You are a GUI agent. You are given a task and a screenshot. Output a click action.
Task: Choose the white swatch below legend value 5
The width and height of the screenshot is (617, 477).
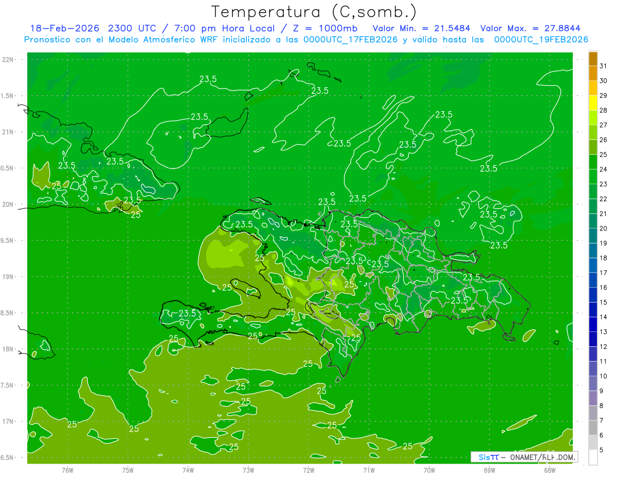pos(593,457)
